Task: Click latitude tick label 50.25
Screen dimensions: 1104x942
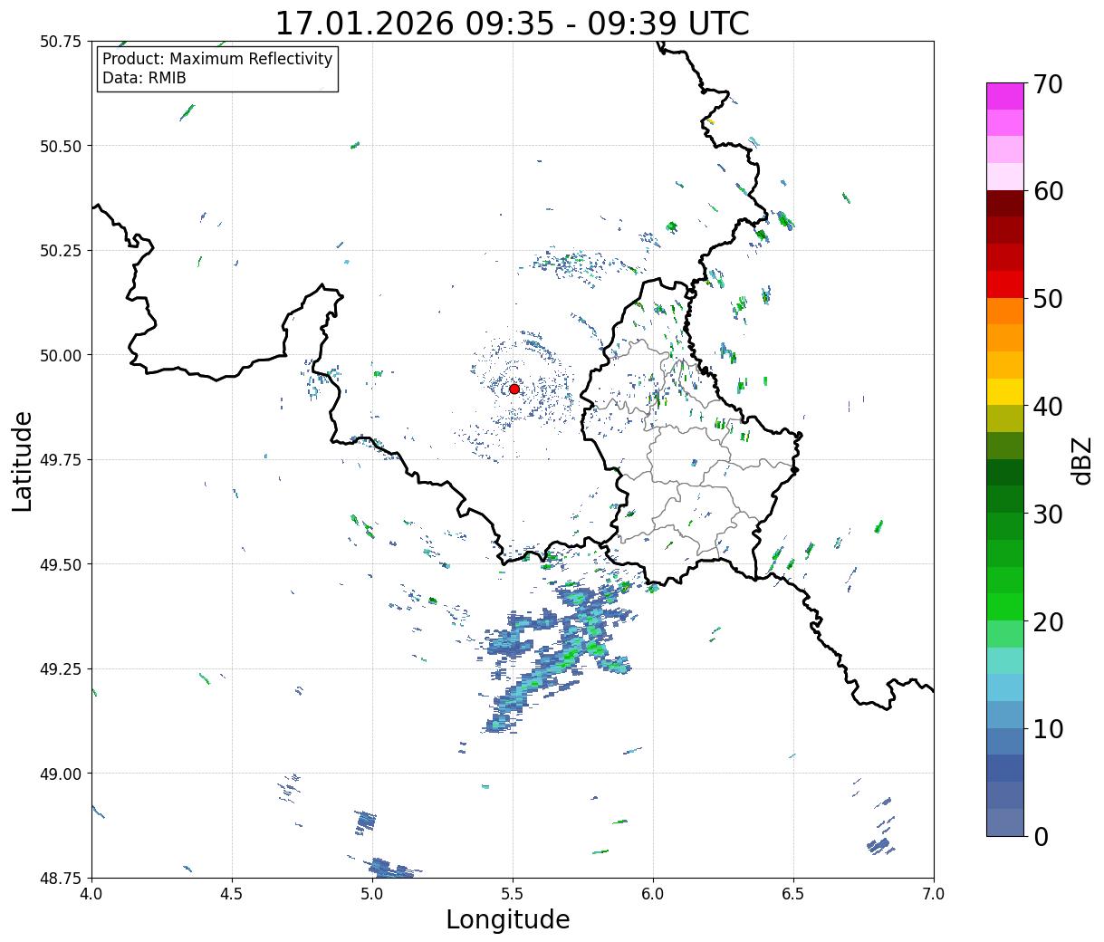Action: pyautogui.click(x=61, y=251)
